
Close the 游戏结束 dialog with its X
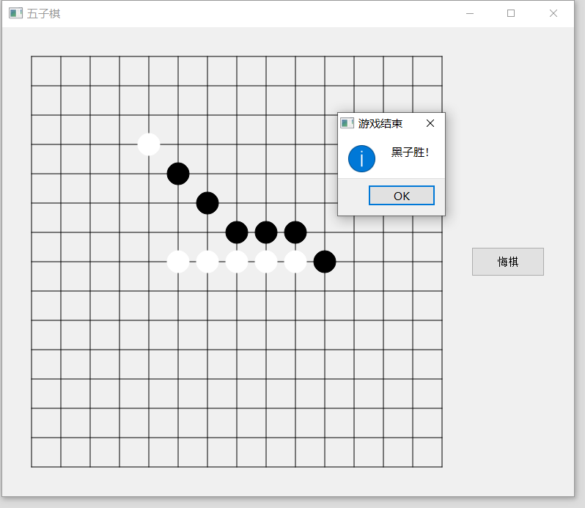tap(430, 123)
